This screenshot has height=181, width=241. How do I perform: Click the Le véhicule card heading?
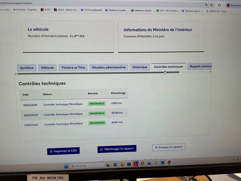coord(38,29)
